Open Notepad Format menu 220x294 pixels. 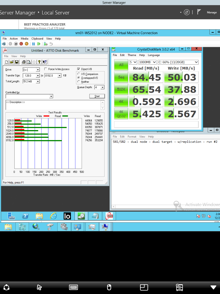132,136
